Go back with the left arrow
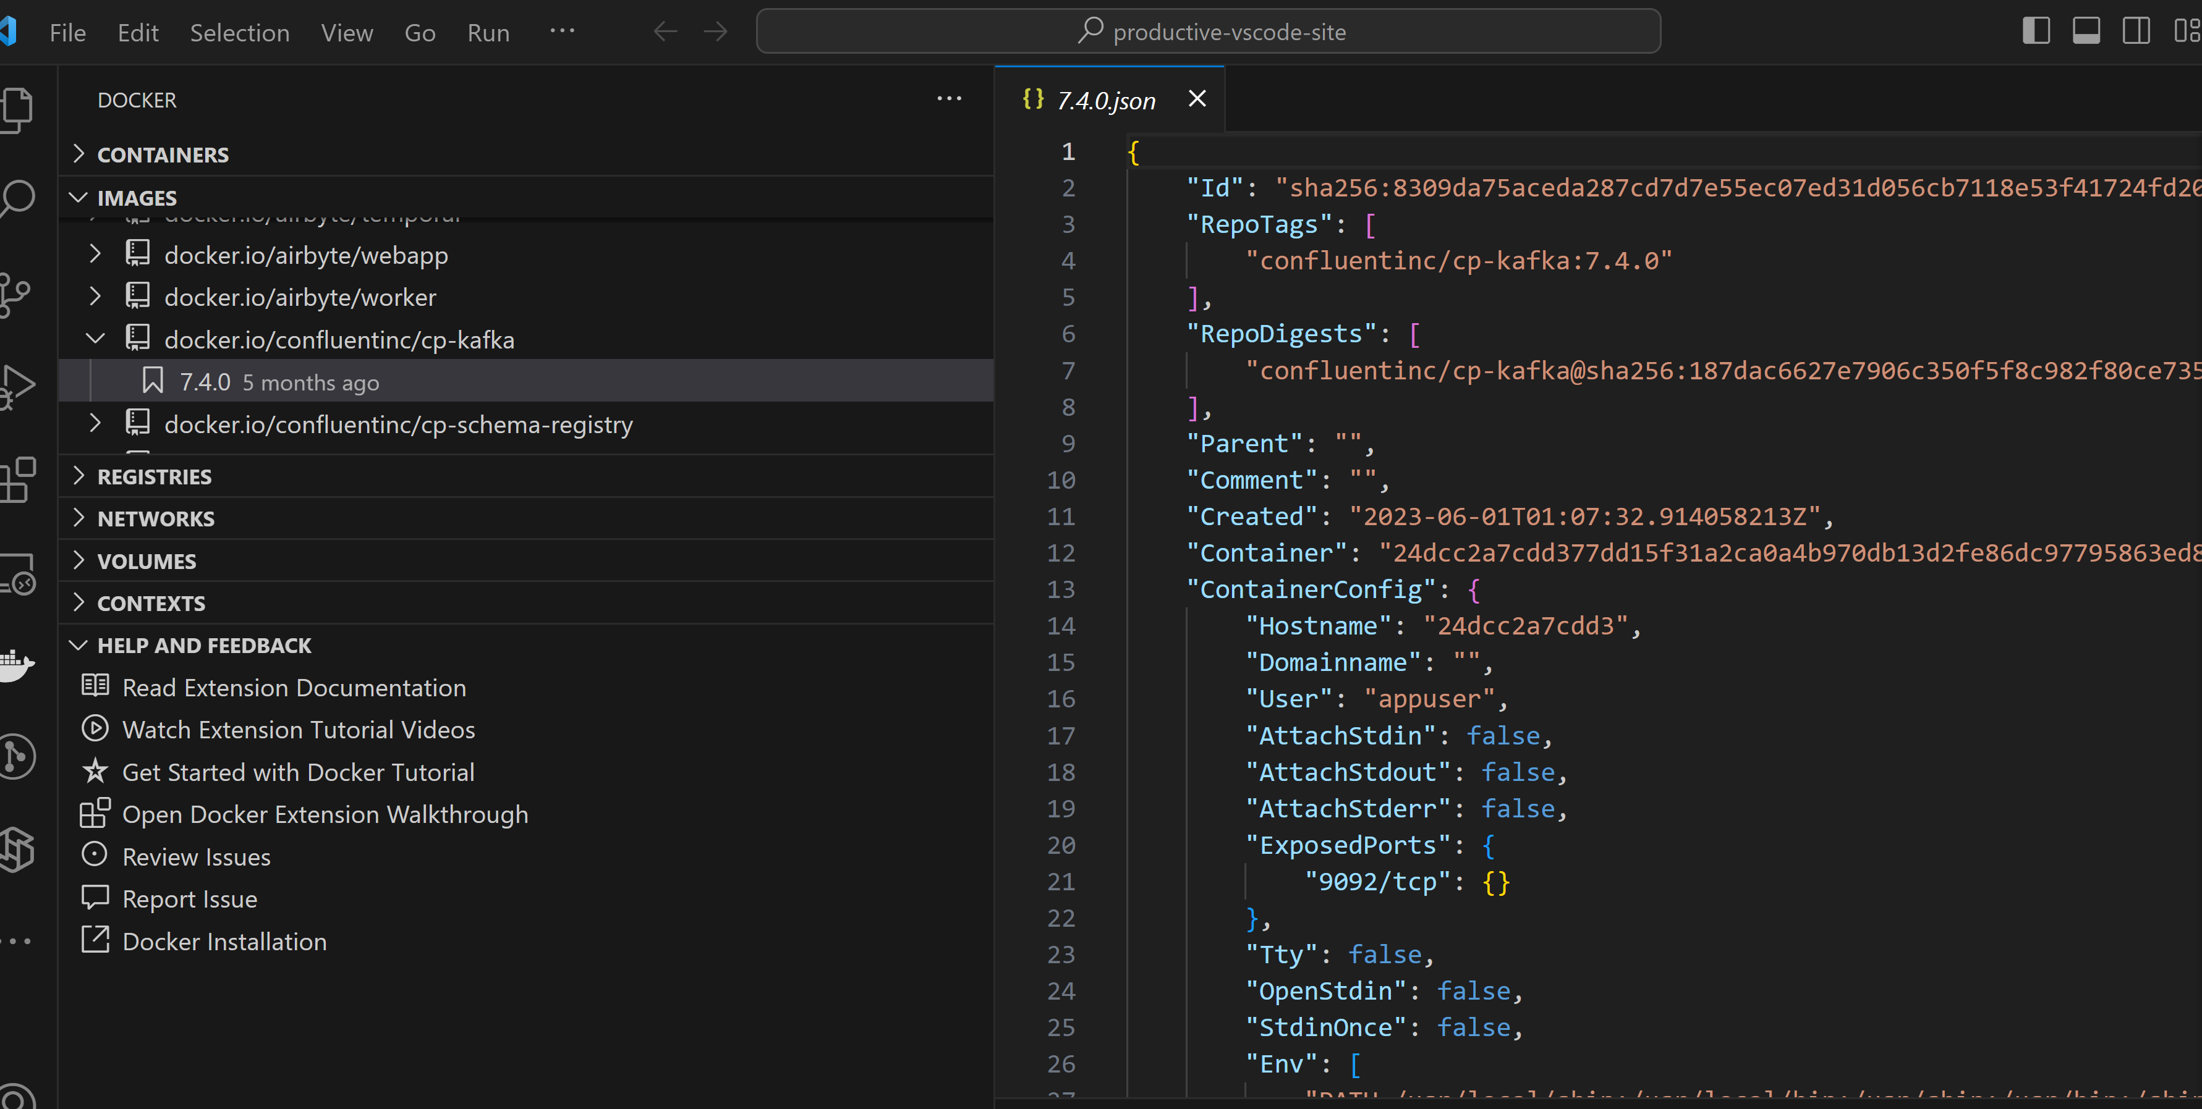The height and width of the screenshot is (1109, 2202). [665, 32]
